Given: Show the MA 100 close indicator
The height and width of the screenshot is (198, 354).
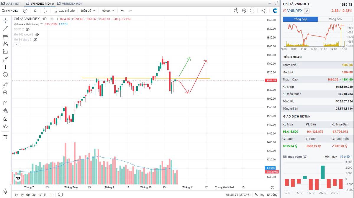Looking at the screenshot, I should pos(37,34).
